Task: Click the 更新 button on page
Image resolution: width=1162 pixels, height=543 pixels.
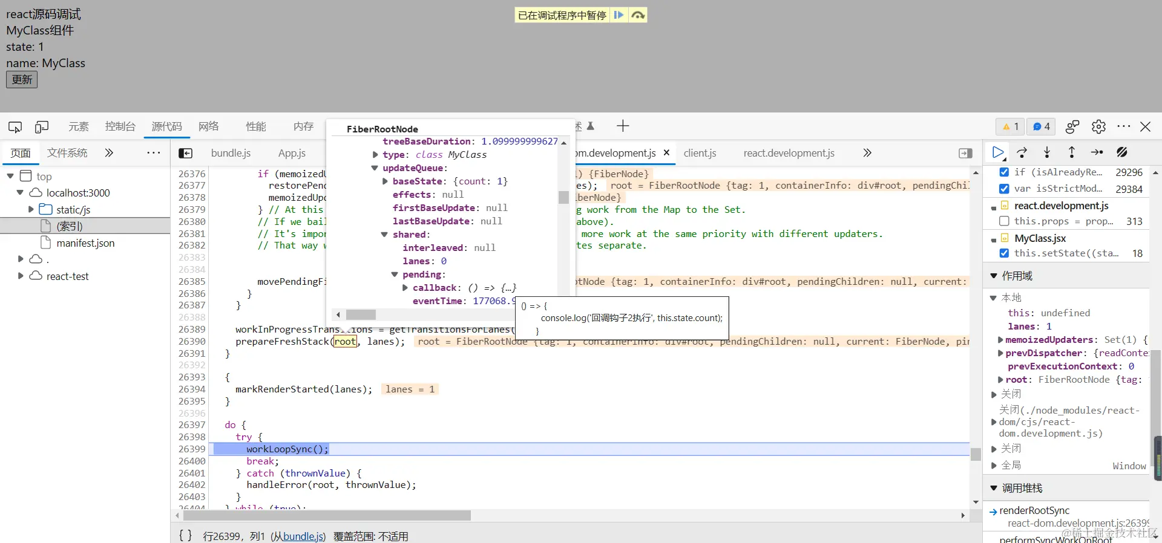Action: 22,79
